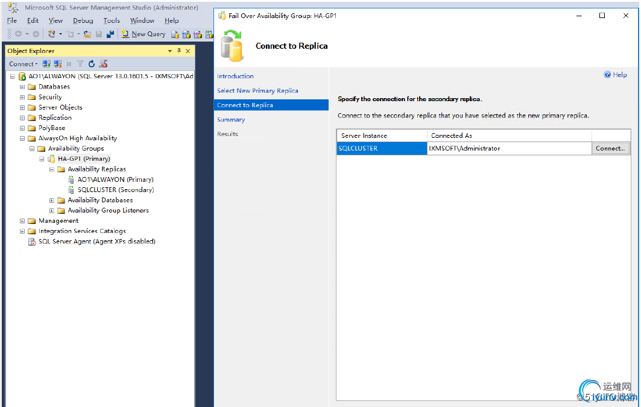641x407 pixels.
Task: Open the Help menu in SSMS
Action: [172, 20]
